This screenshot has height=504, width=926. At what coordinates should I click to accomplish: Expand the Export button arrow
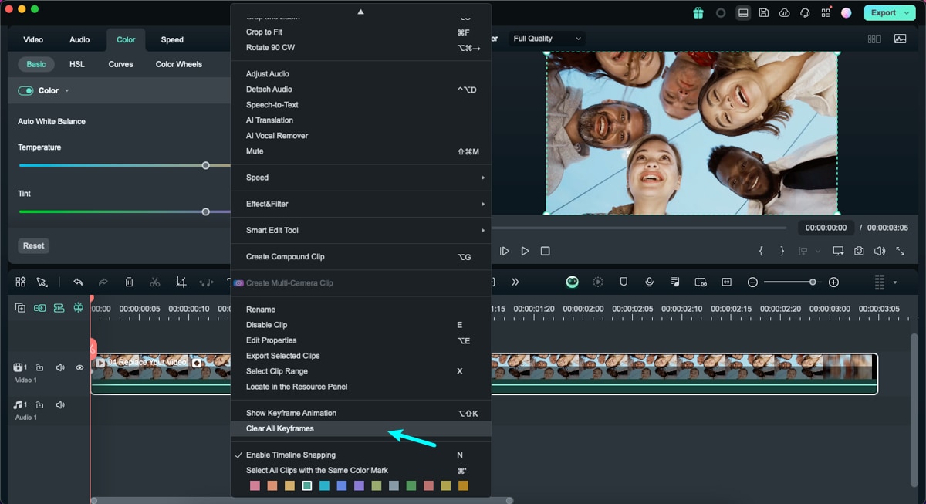tap(908, 12)
